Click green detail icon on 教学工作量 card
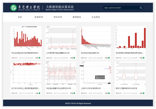 tap(144, 93)
